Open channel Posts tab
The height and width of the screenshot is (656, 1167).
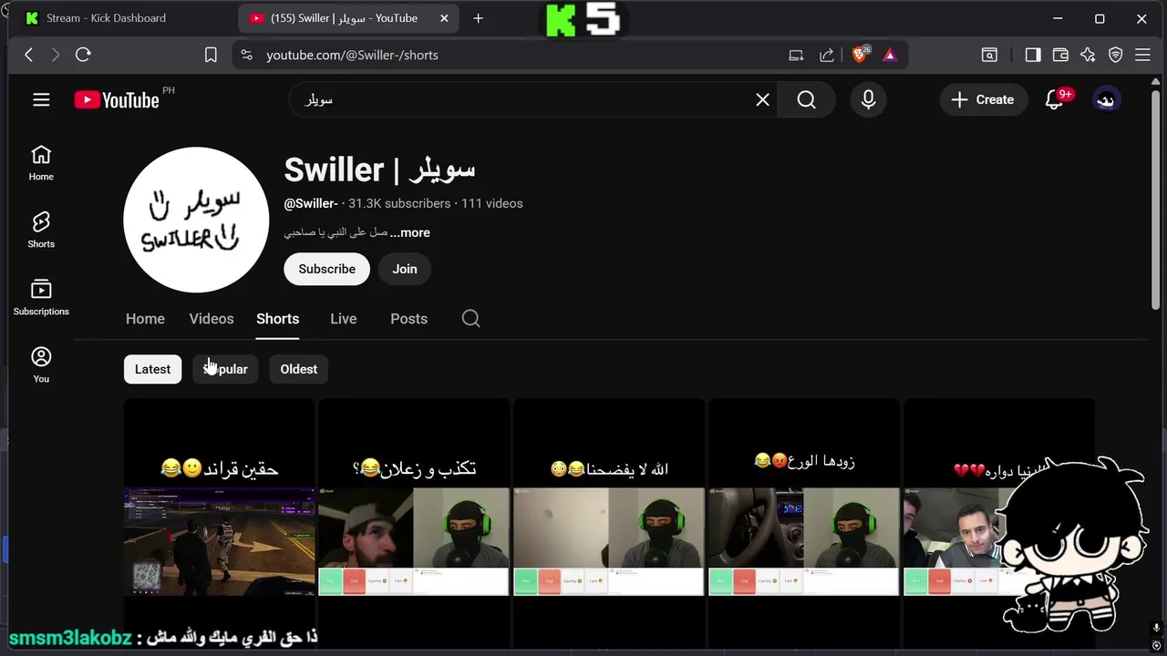[408, 318]
